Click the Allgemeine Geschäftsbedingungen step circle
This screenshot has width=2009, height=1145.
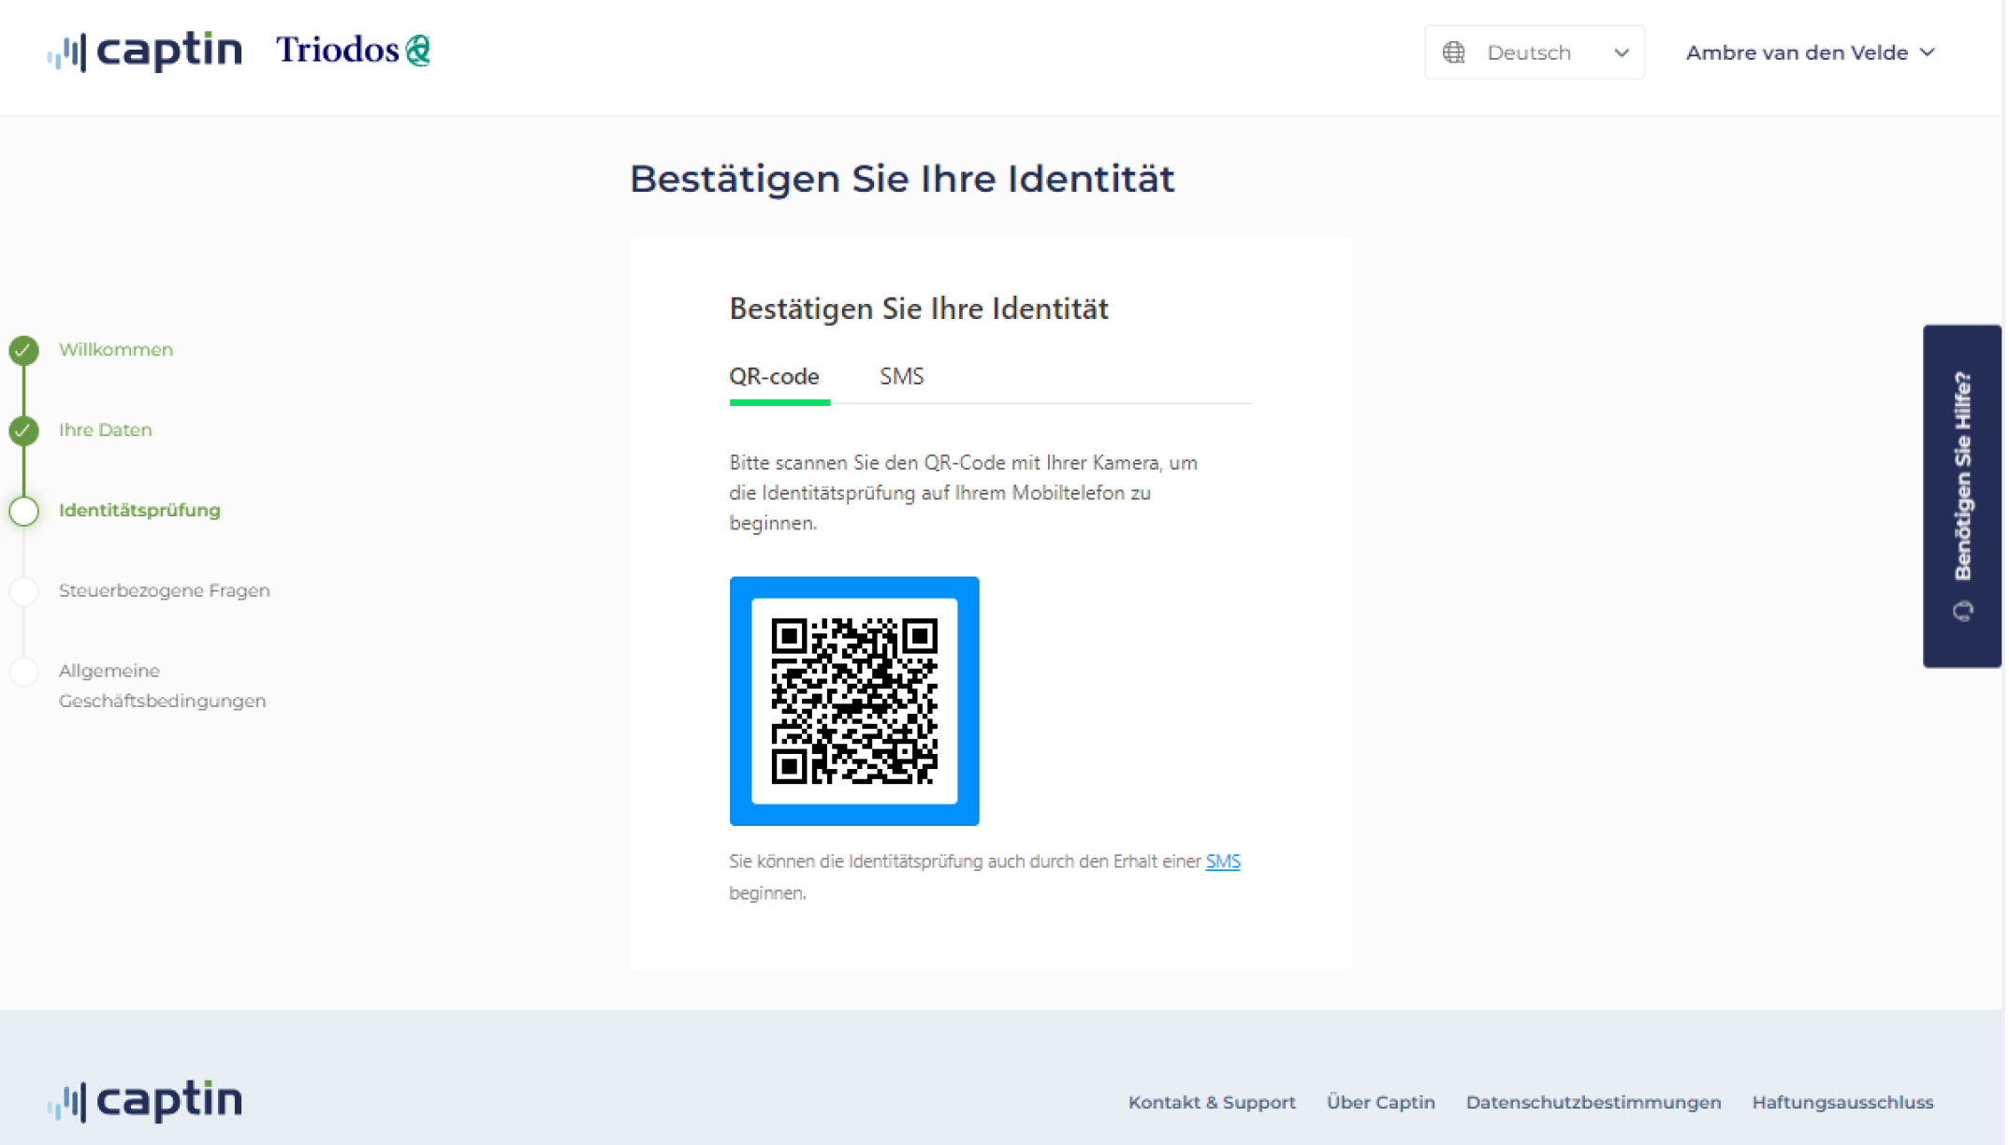point(24,672)
